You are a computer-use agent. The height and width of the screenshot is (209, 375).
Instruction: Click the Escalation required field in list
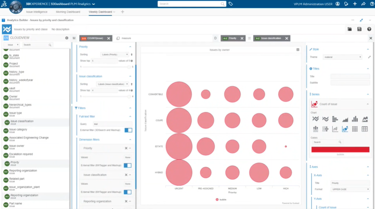pyautogui.click(x=21, y=154)
